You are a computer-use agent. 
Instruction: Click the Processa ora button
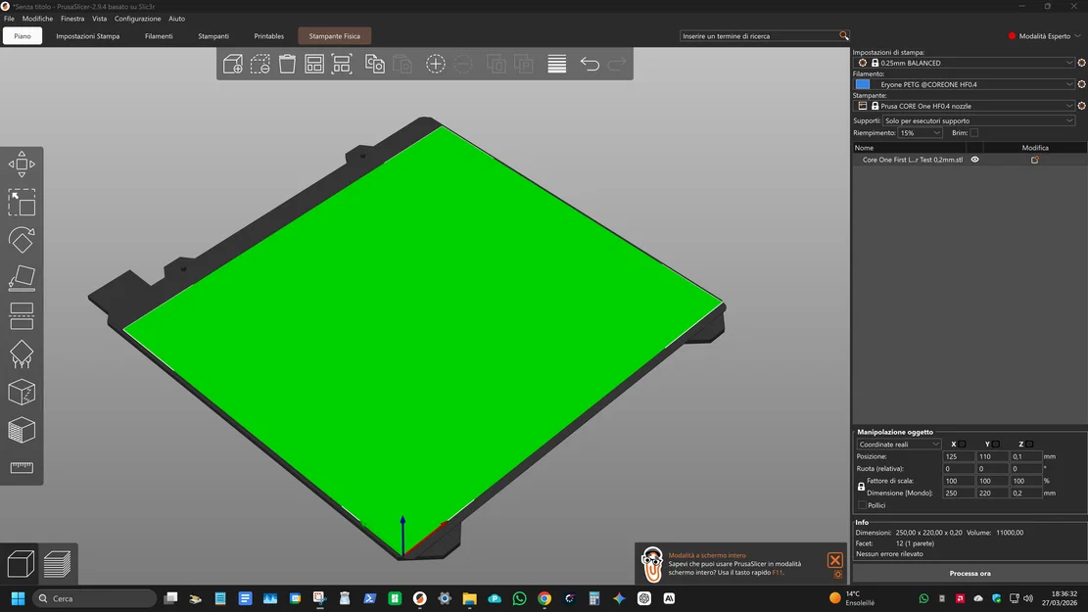tap(970, 573)
